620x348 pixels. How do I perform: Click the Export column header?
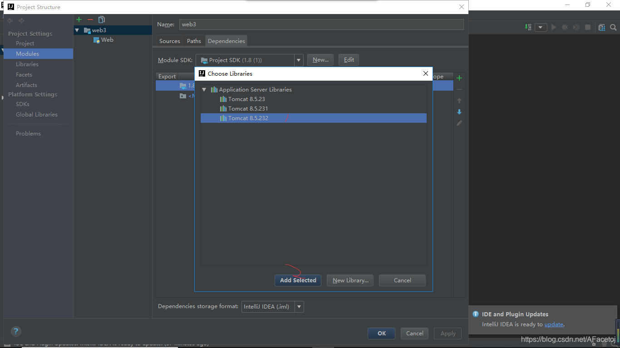167,77
